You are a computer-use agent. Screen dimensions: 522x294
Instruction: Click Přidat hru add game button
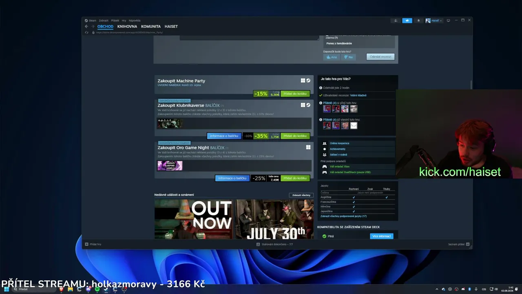[x=93, y=244]
